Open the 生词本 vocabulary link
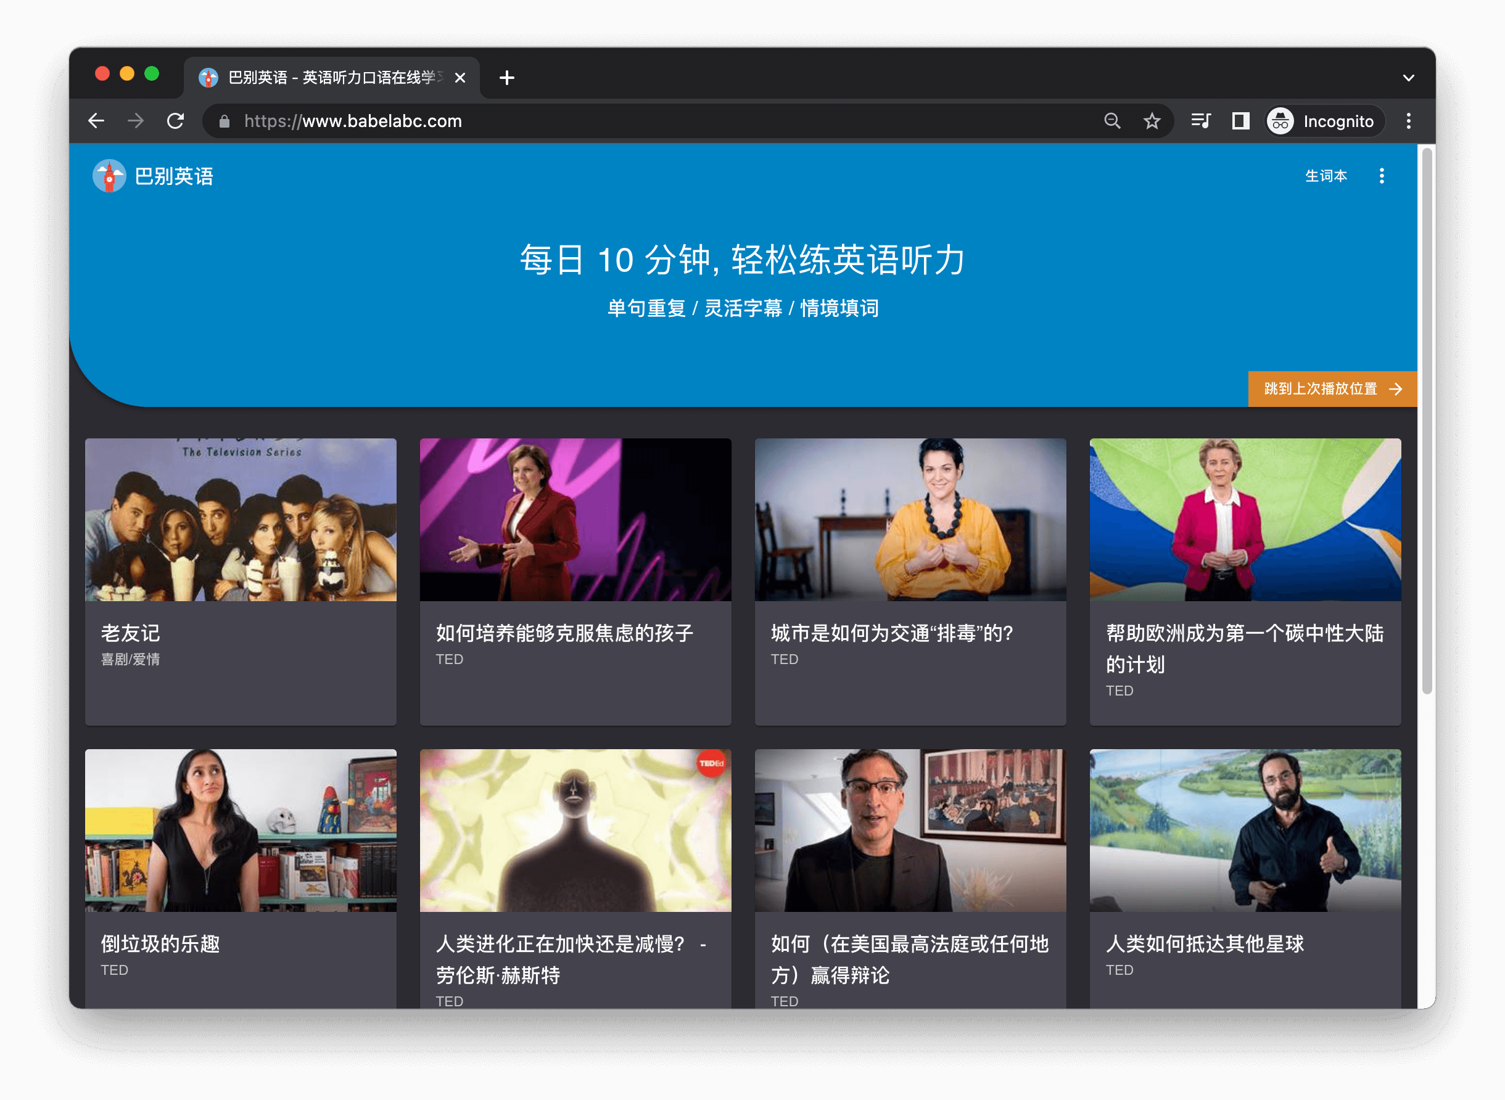 1326,176
